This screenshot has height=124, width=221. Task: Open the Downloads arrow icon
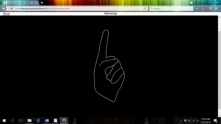[197, 9]
